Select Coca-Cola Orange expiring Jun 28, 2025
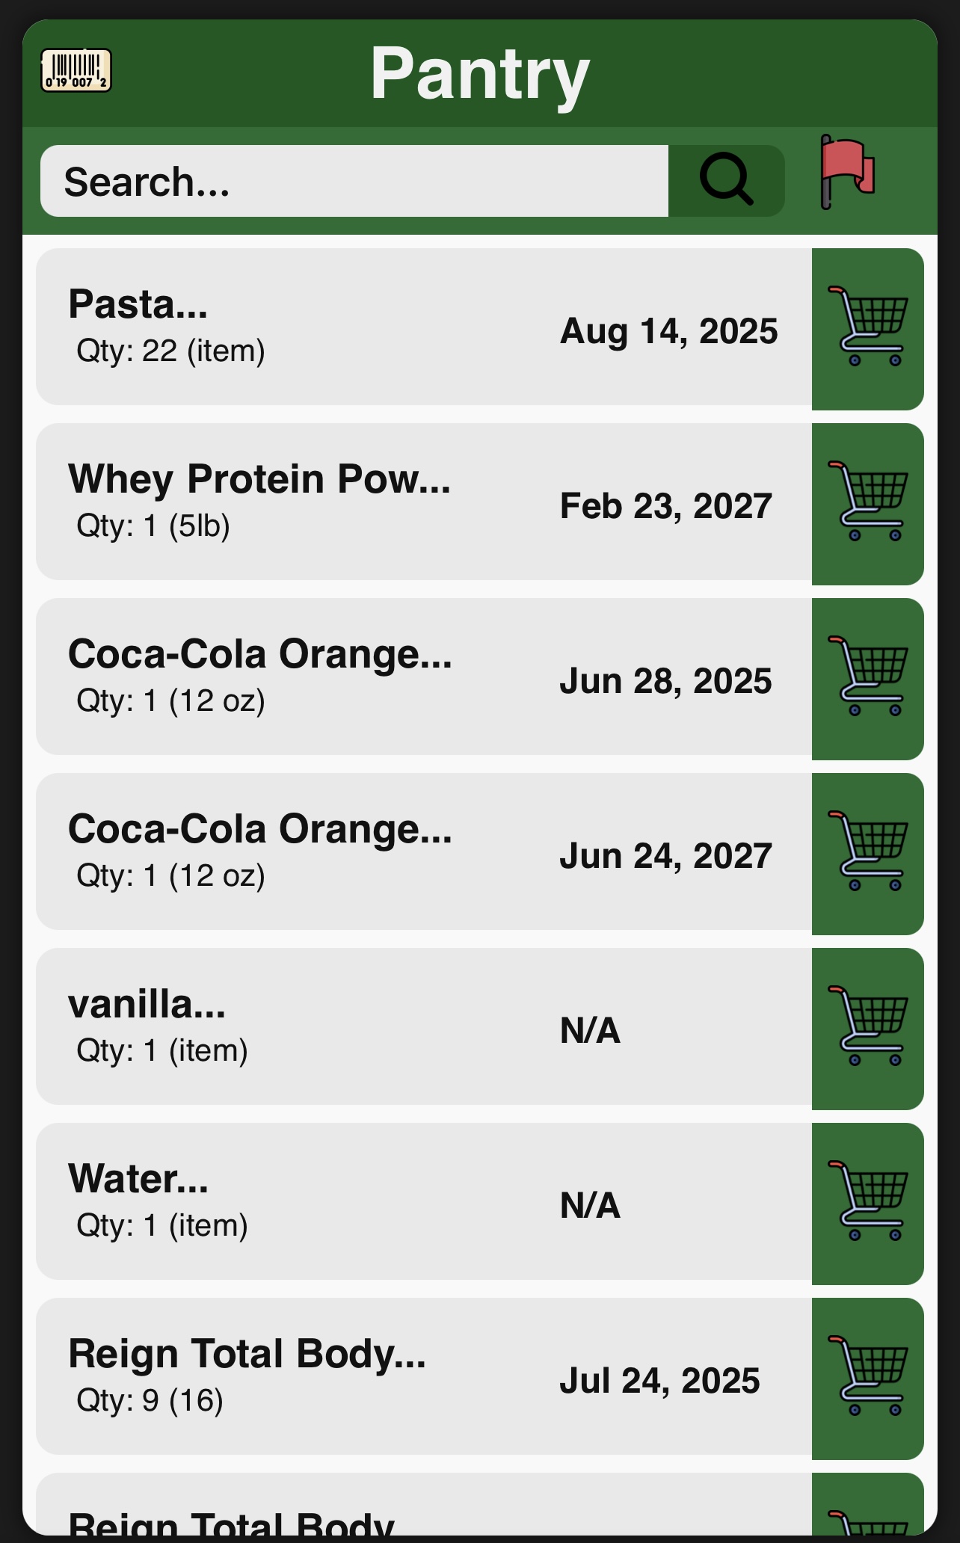This screenshot has height=1543, width=960. [x=299, y=677]
